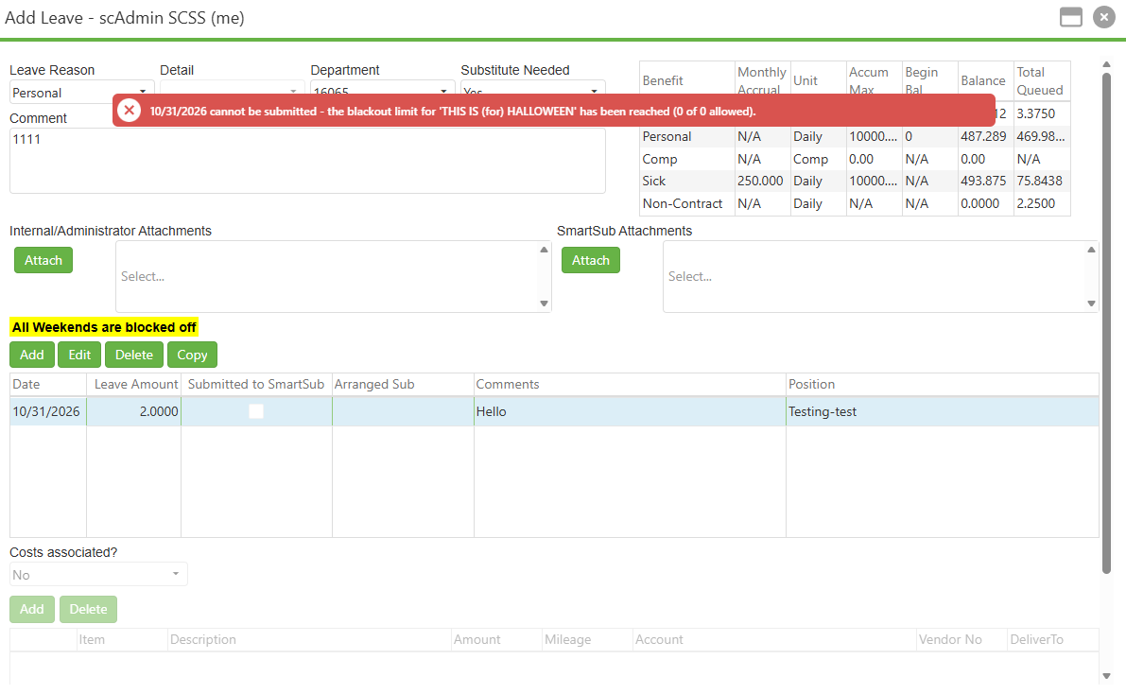Image resolution: width=1126 pixels, height=694 pixels.
Task: Click the main vertical scrollbar thumb
Action: point(1106,322)
